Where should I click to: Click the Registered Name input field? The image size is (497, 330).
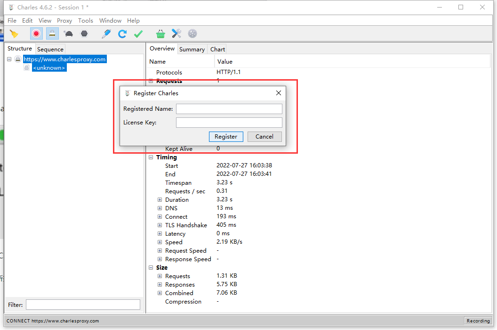point(229,109)
